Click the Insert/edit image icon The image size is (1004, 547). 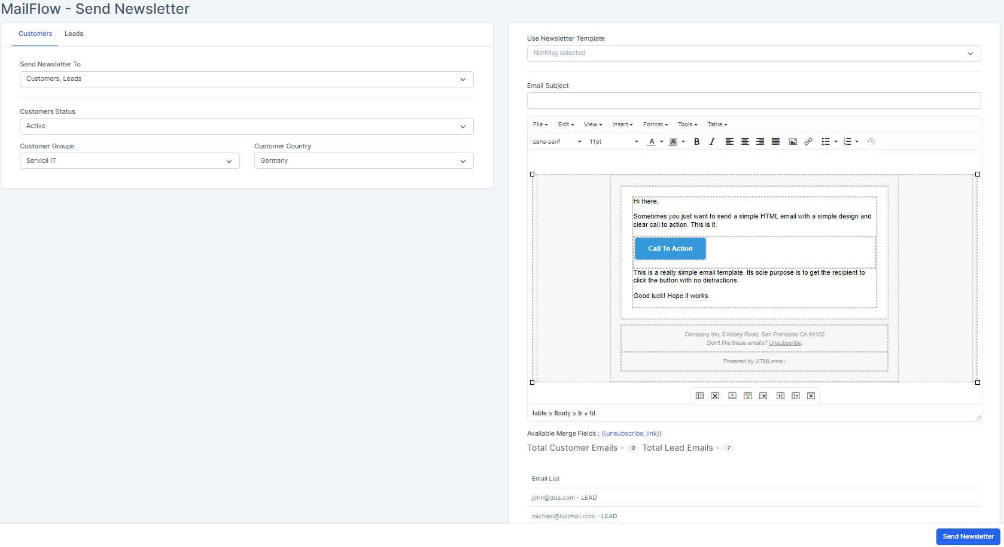point(793,141)
